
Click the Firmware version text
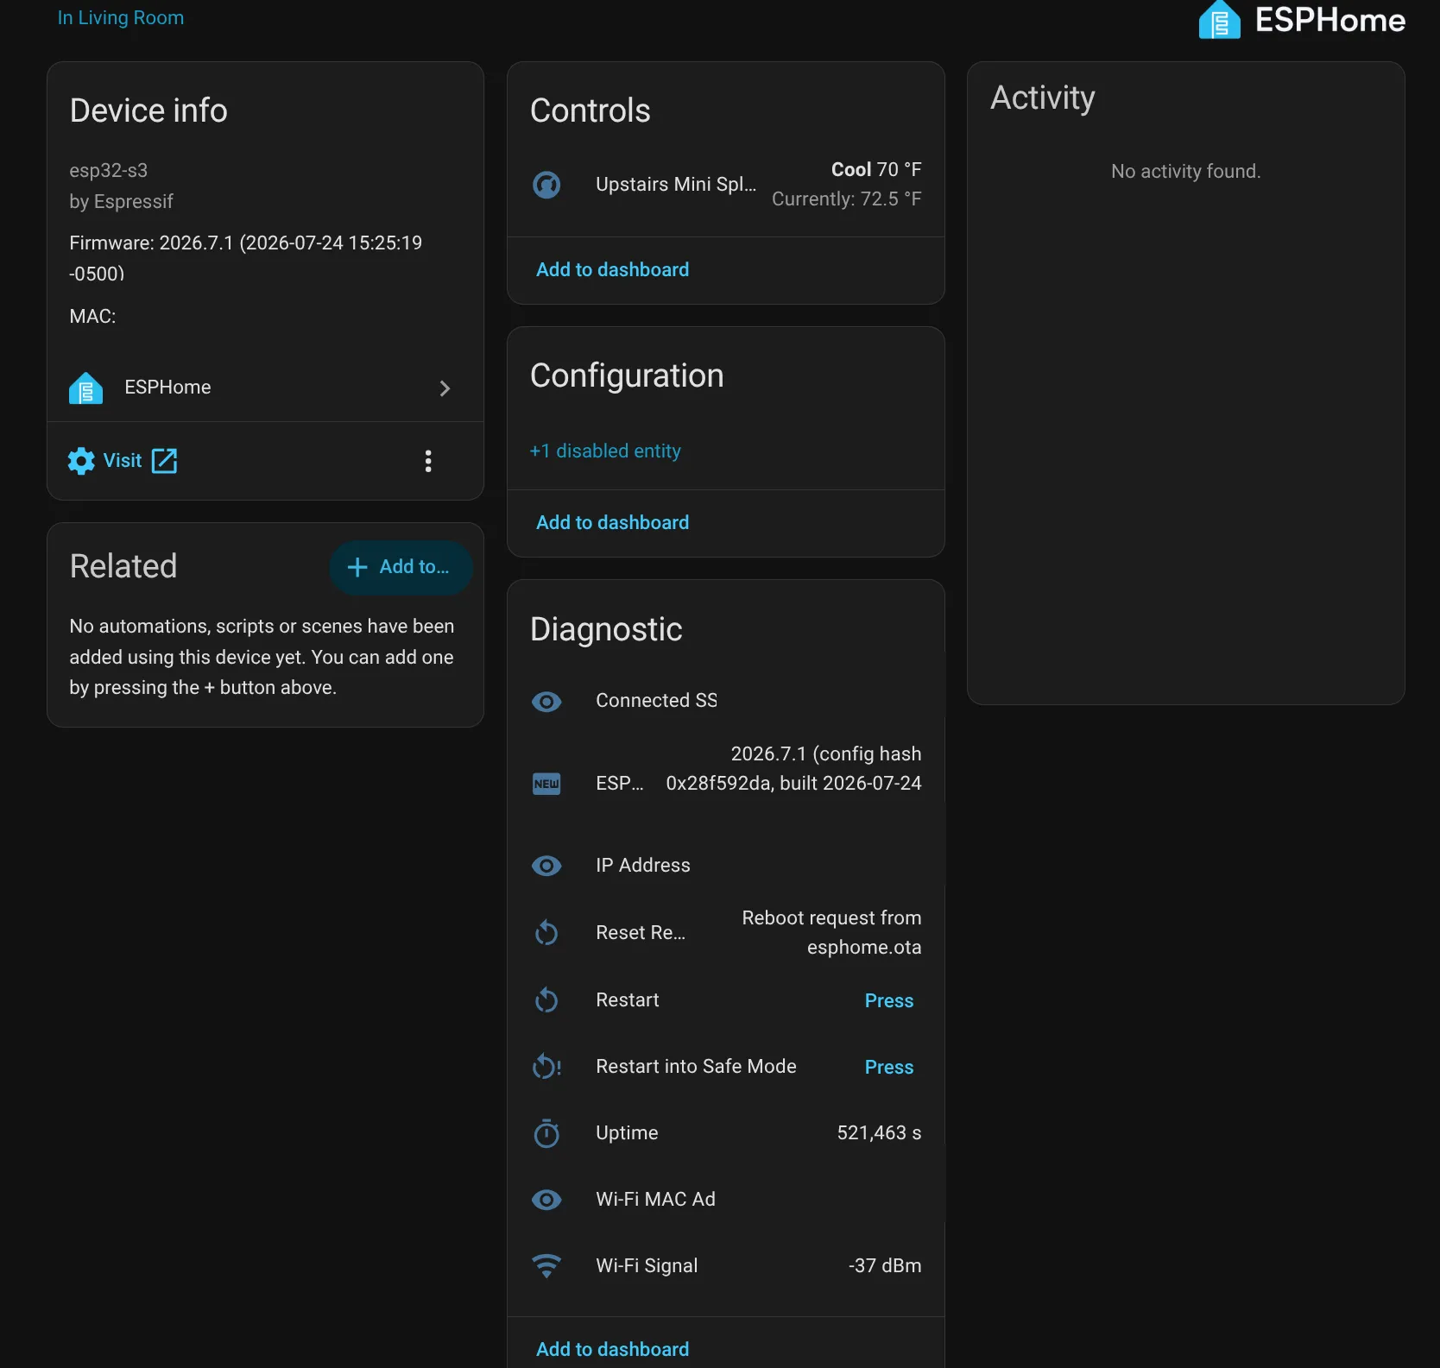click(x=246, y=259)
